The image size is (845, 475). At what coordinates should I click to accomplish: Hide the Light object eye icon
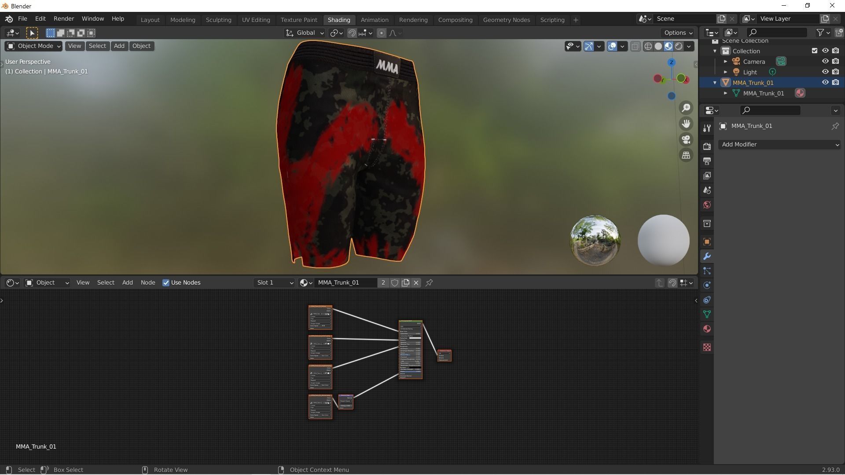point(825,72)
